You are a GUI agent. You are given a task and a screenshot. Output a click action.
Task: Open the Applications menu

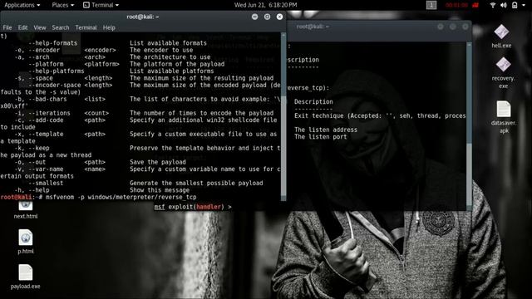point(22,5)
